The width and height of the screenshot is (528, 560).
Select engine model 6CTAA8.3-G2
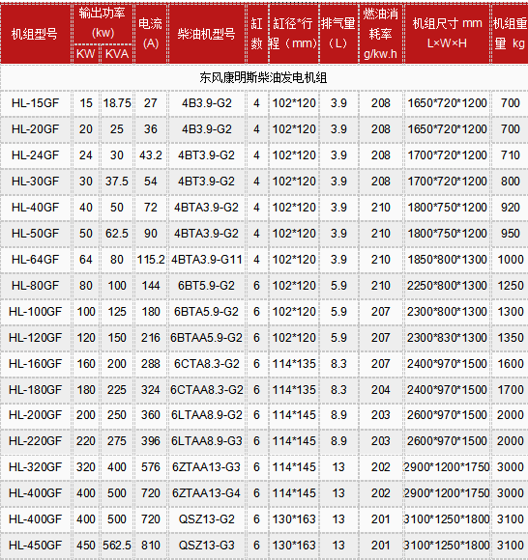[x=206, y=390]
